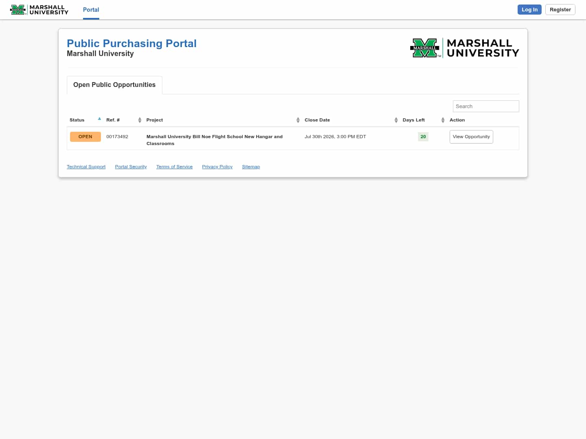Sort the table by Status column arrow
The width and height of the screenshot is (586, 439).
click(x=99, y=119)
